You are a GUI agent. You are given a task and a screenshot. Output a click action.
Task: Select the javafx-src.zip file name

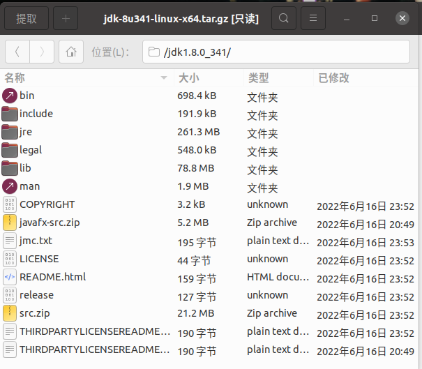pyautogui.click(x=50, y=223)
